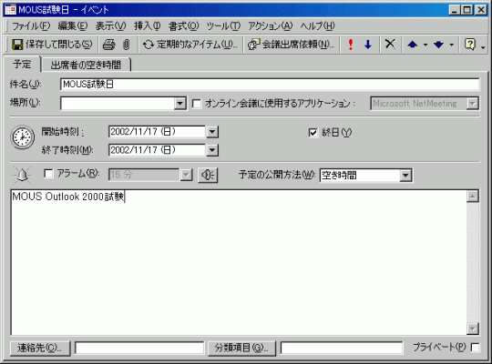Expand the previous item arrow dropdown
Viewport: 492px width, 364px height.
coord(425,45)
